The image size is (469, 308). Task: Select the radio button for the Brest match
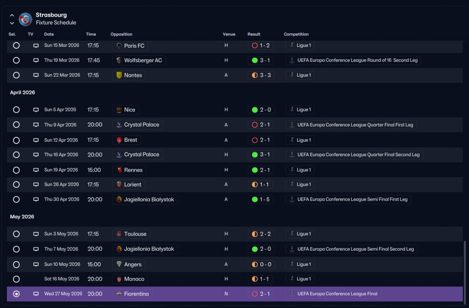(16, 140)
